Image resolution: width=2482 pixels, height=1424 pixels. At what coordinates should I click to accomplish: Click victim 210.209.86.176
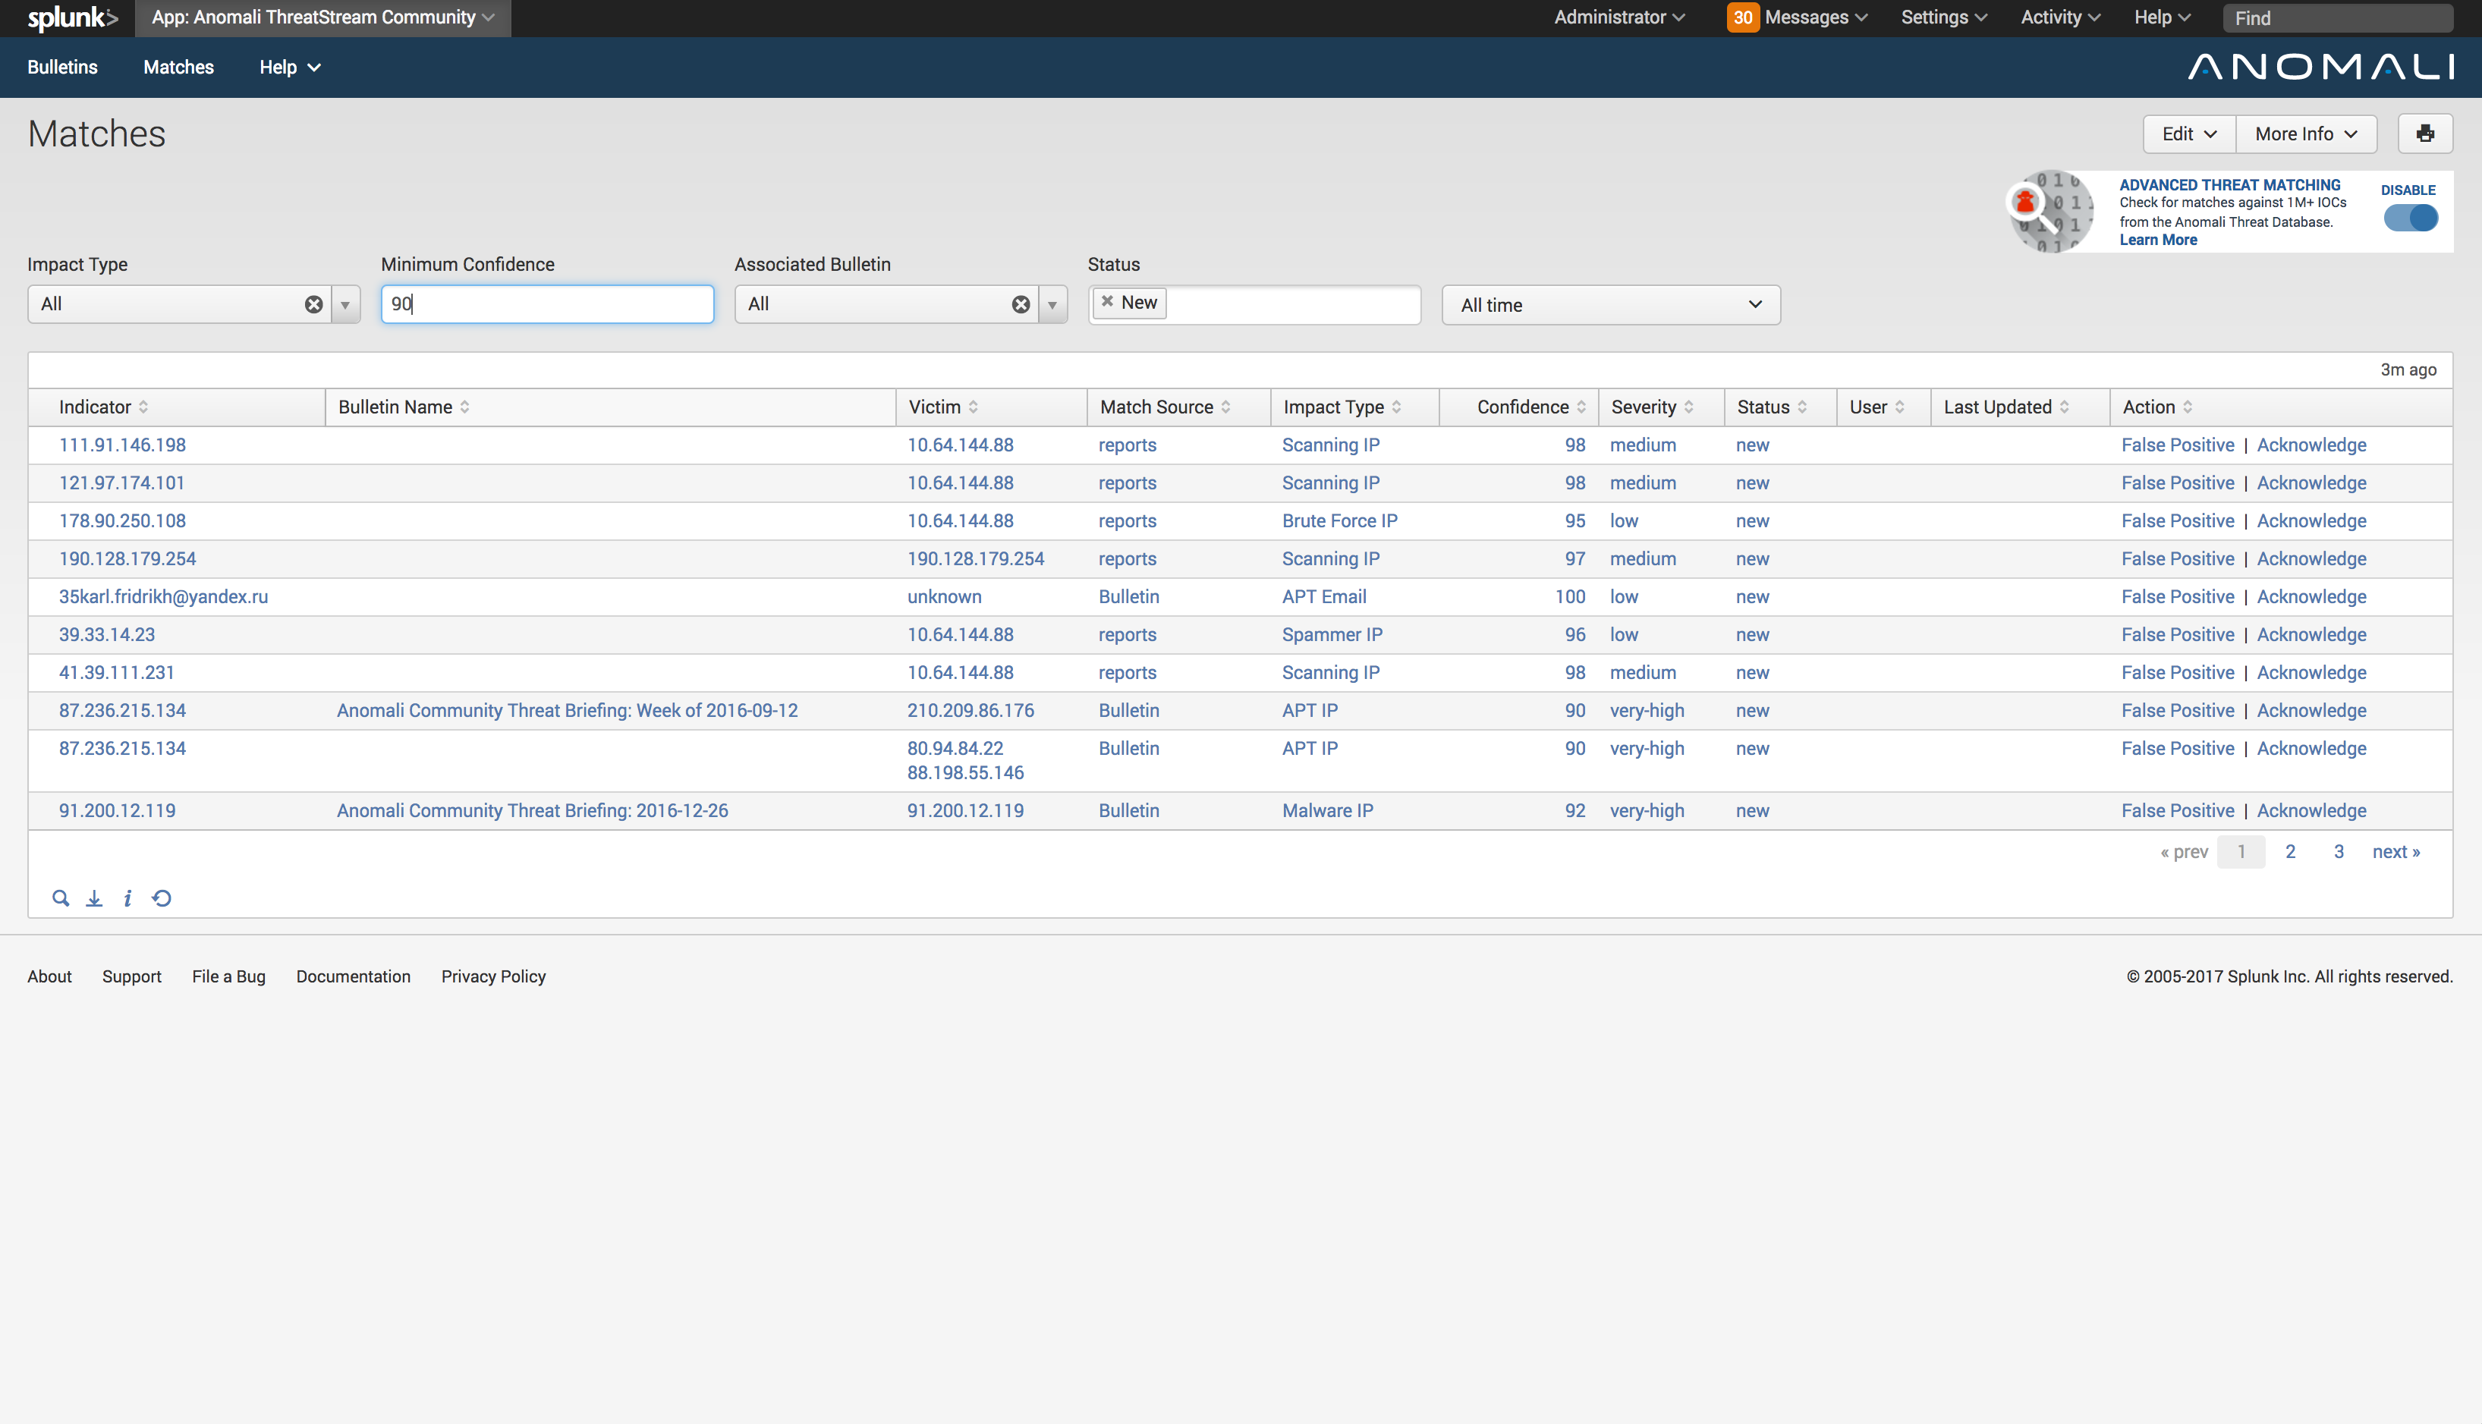[x=970, y=711]
